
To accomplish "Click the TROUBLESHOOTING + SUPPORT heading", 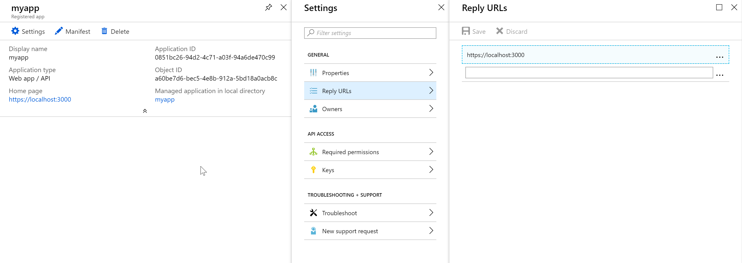I will (345, 195).
